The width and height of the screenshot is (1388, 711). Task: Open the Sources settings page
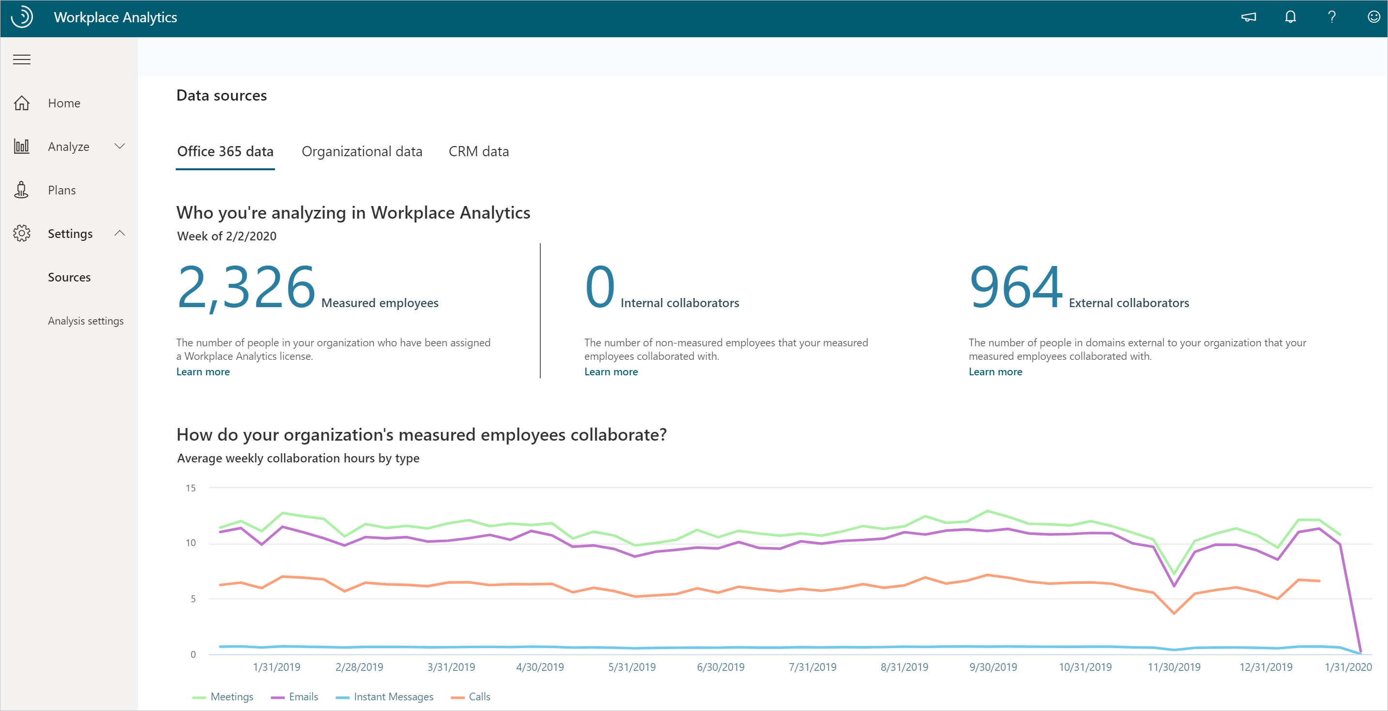[x=70, y=277]
